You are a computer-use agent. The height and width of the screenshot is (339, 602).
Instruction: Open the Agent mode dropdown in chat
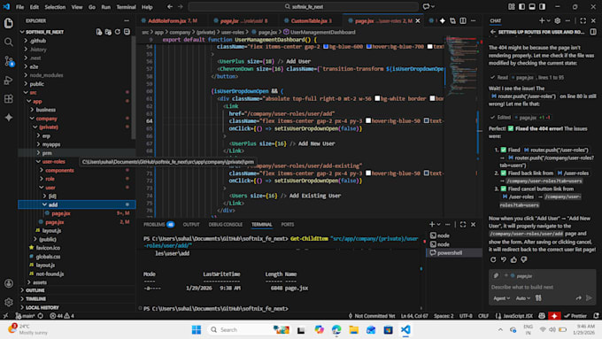tap(501, 298)
